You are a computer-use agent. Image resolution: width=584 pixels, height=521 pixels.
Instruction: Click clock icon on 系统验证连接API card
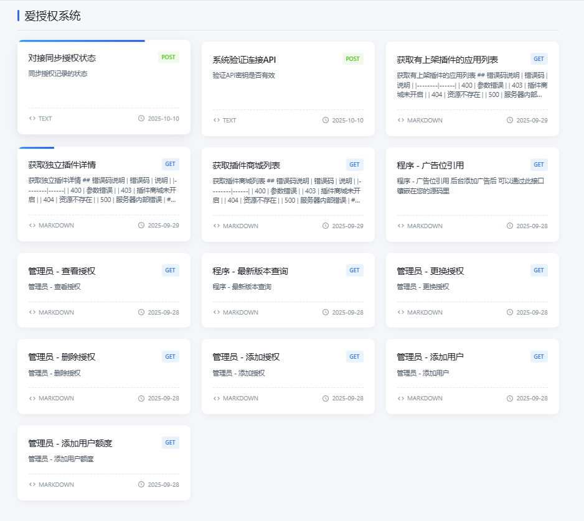tap(326, 120)
